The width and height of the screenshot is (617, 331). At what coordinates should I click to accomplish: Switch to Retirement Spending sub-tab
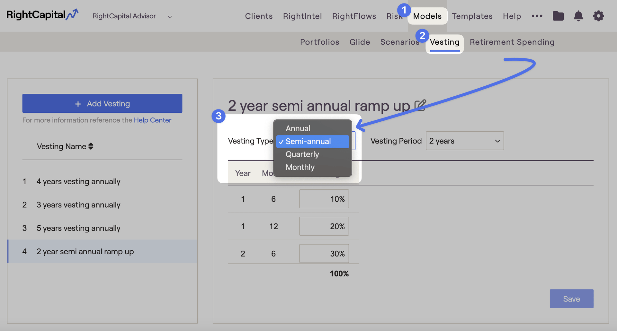512,42
